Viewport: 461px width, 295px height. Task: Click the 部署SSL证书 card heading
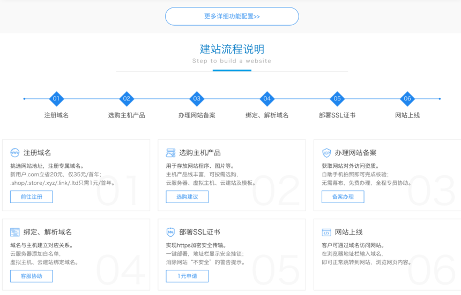[199, 232]
